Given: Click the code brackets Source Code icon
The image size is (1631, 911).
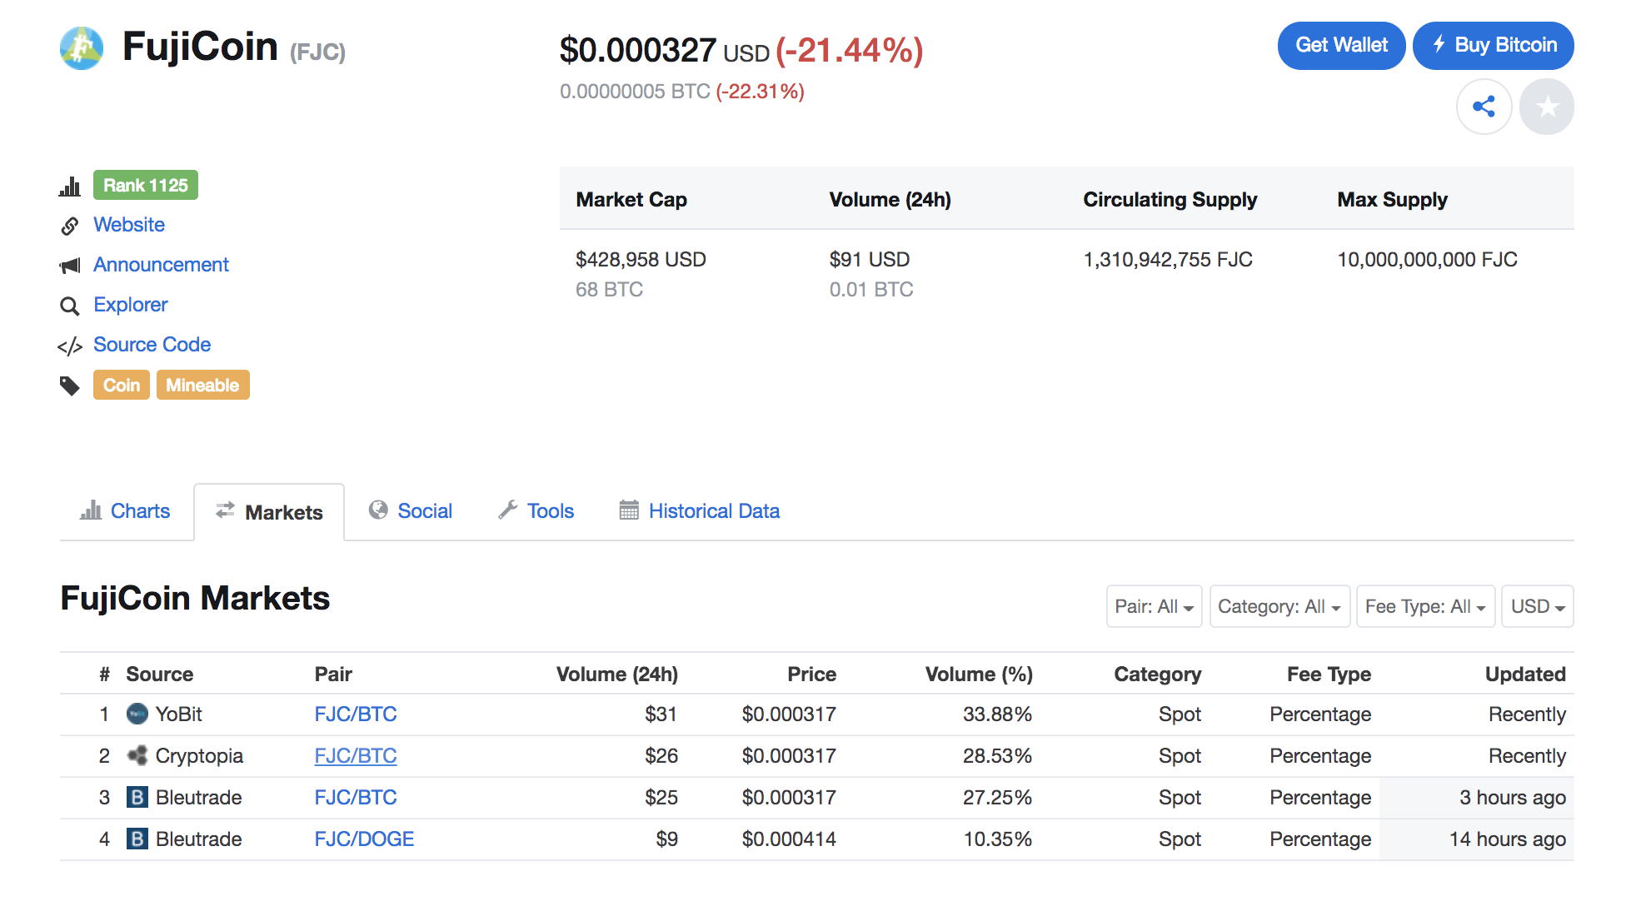Looking at the screenshot, I should (70, 346).
